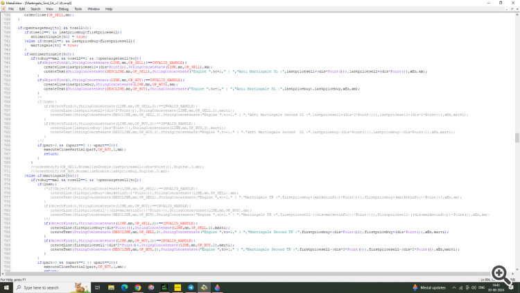The image size is (520, 293).
Task: Click the scroll-up arrow of the vertical scrollbar
Action: click(x=517, y=15)
